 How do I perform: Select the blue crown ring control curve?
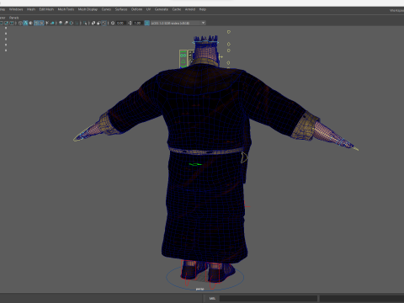[x=205, y=42]
